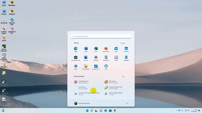The image size is (202, 113).
Task: Open Edge from the taskbar
Action: (106, 110)
